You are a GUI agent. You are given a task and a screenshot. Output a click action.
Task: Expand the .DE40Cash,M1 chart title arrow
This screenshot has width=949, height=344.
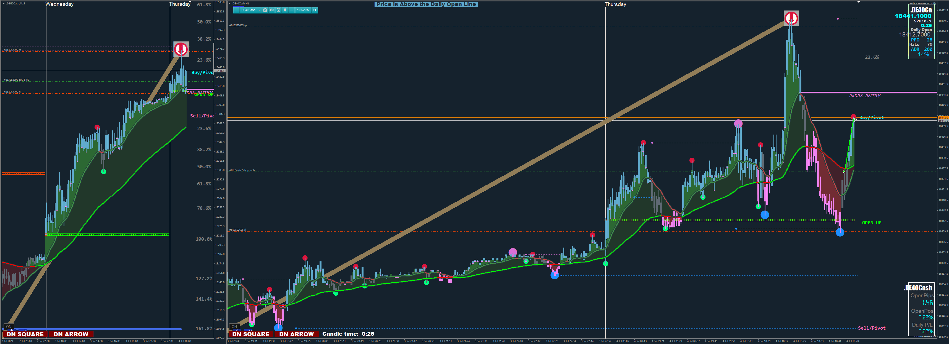(x=229, y=4)
